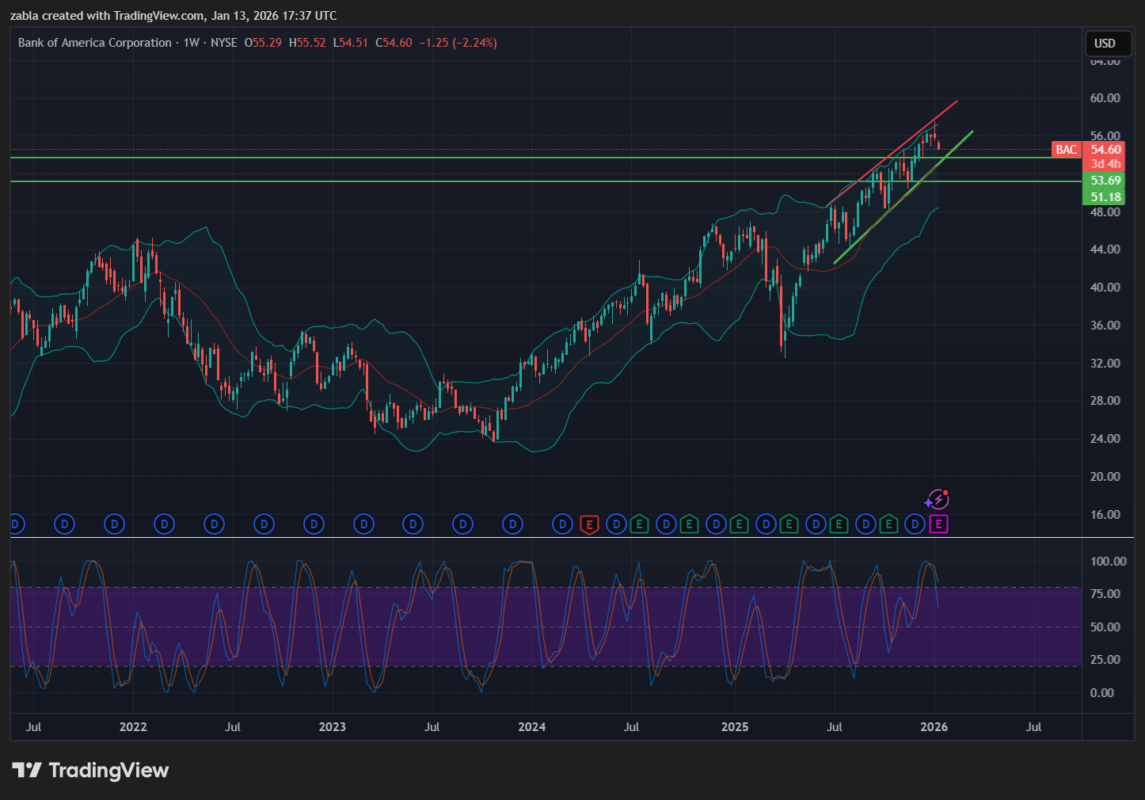Click the 2024 label on time axis
Screen dimensions: 1145x800
(x=531, y=727)
